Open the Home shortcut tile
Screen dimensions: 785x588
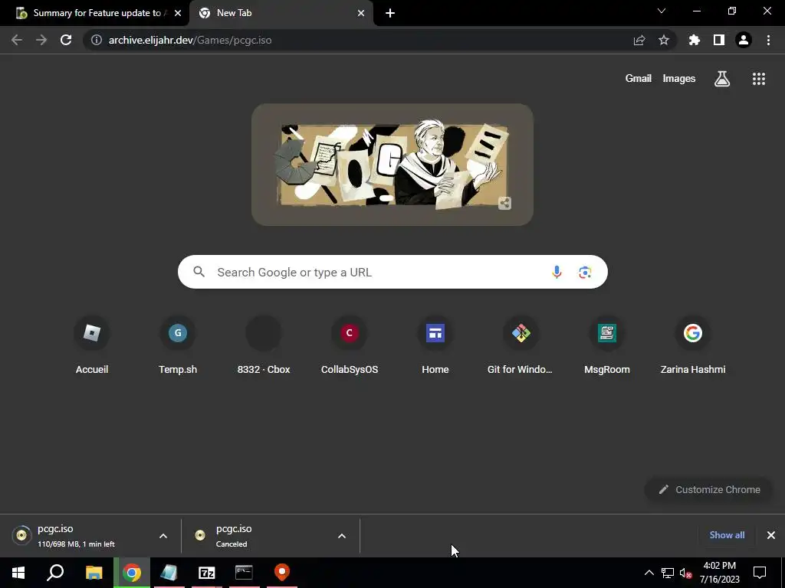click(x=435, y=345)
